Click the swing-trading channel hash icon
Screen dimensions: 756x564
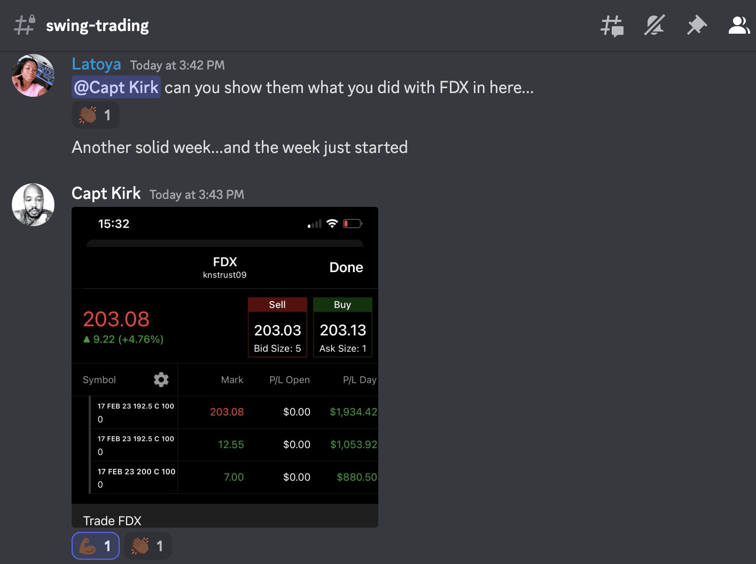point(24,25)
